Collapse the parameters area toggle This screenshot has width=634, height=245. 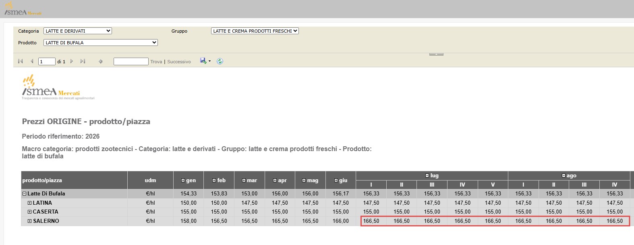[x=436, y=54]
